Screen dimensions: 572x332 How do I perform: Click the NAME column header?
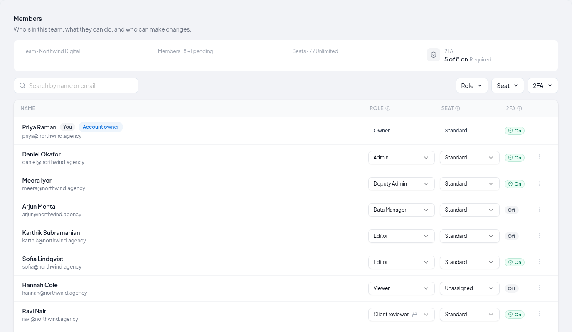pyautogui.click(x=28, y=108)
